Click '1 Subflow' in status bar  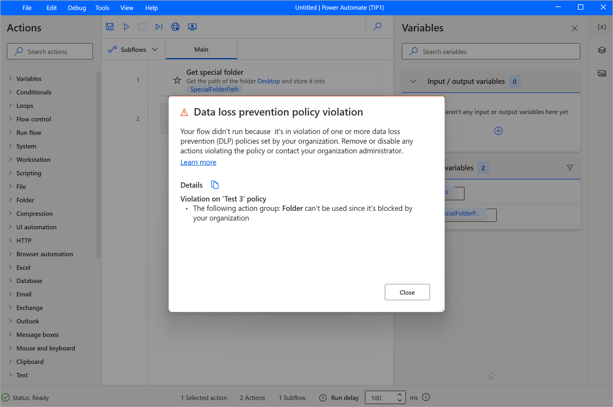[x=292, y=397]
